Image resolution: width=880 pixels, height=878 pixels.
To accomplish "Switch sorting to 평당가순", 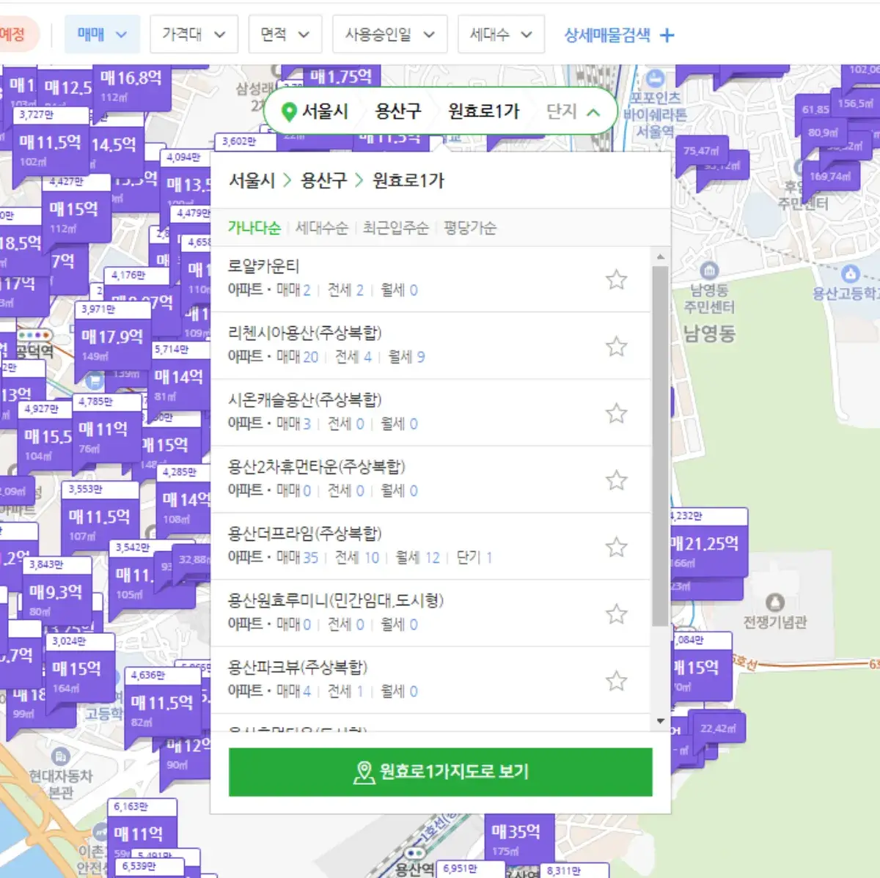I will [x=469, y=228].
